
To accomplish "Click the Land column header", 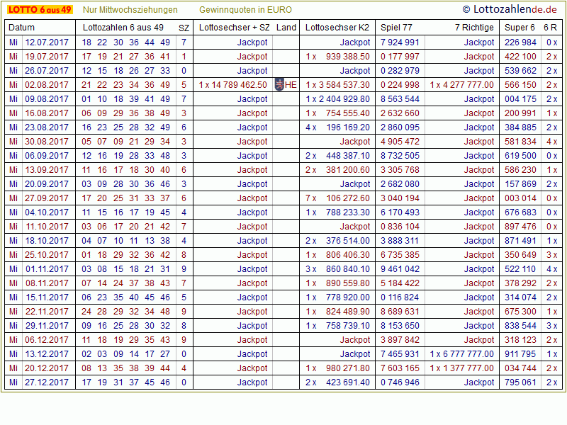I will click(x=286, y=28).
